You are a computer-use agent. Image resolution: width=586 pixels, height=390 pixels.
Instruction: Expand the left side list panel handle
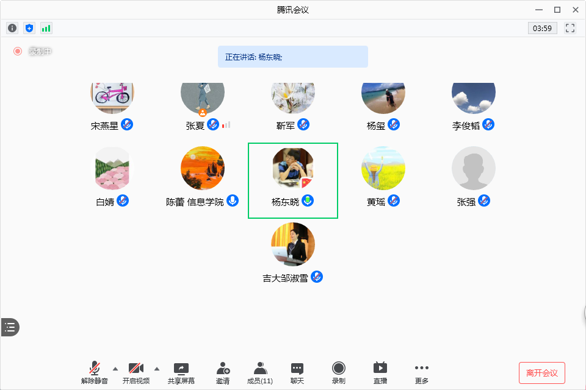(x=10, y=327)
